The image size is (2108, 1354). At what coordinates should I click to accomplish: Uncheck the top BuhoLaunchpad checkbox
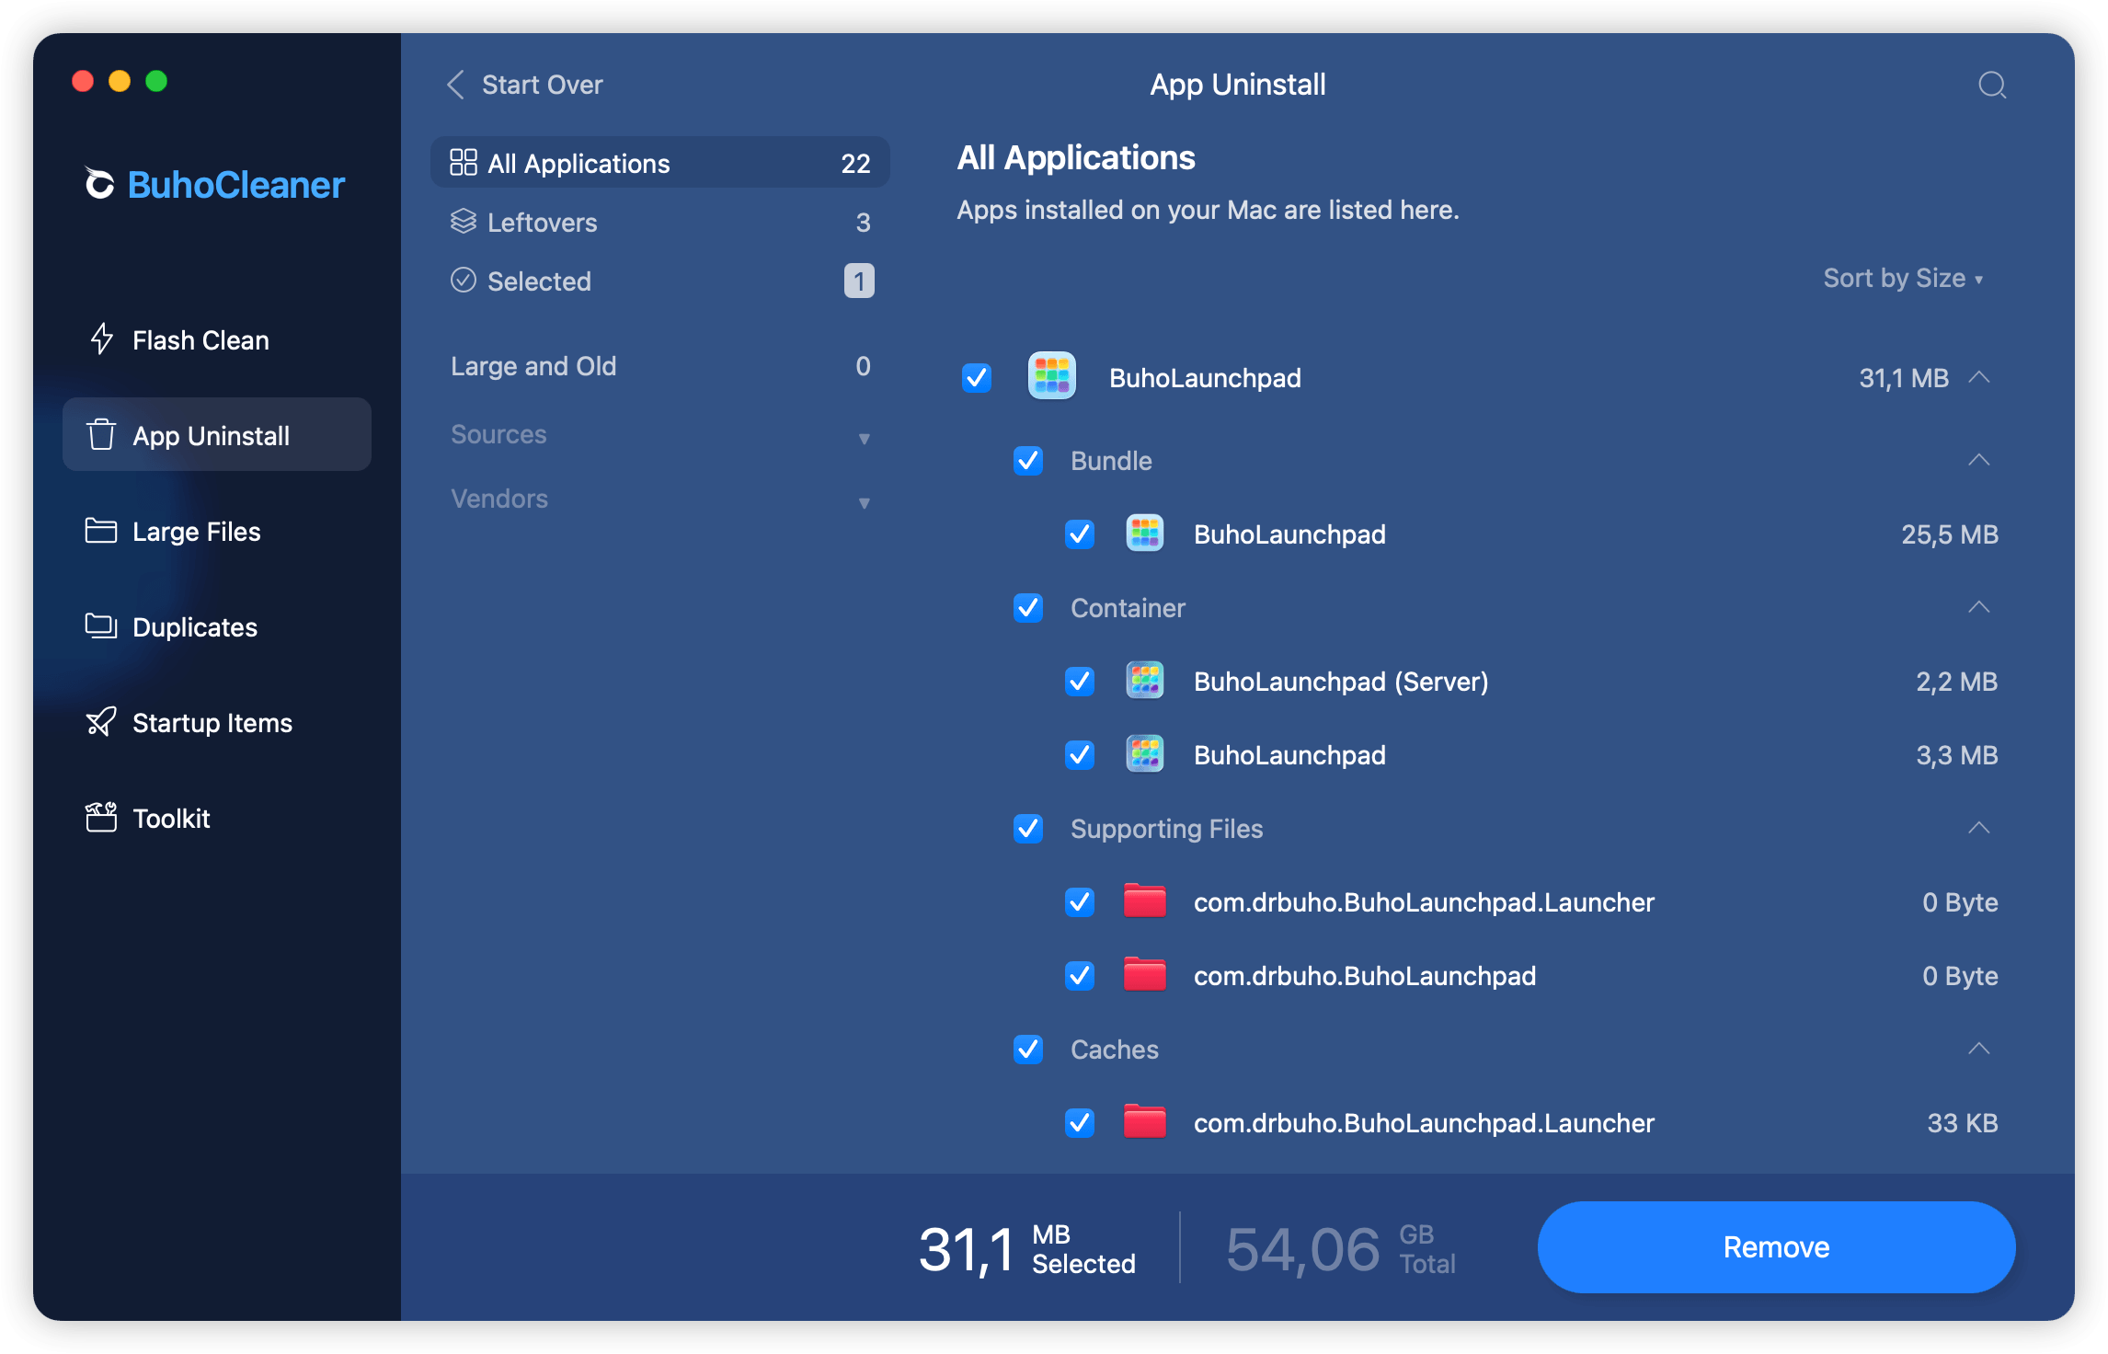(976, 377)
